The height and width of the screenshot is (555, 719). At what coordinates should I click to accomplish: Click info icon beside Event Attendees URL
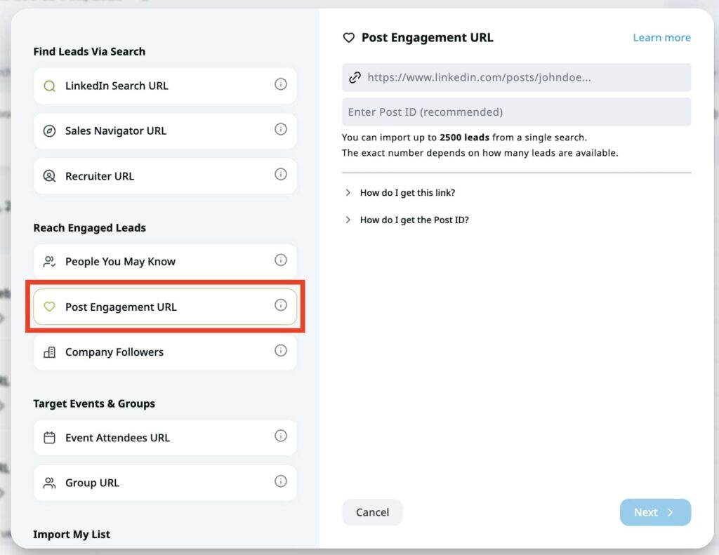click(x=281, y=436)
